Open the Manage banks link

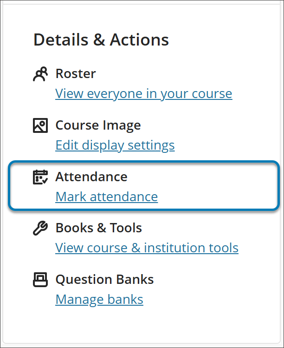[x=99, y=300]
